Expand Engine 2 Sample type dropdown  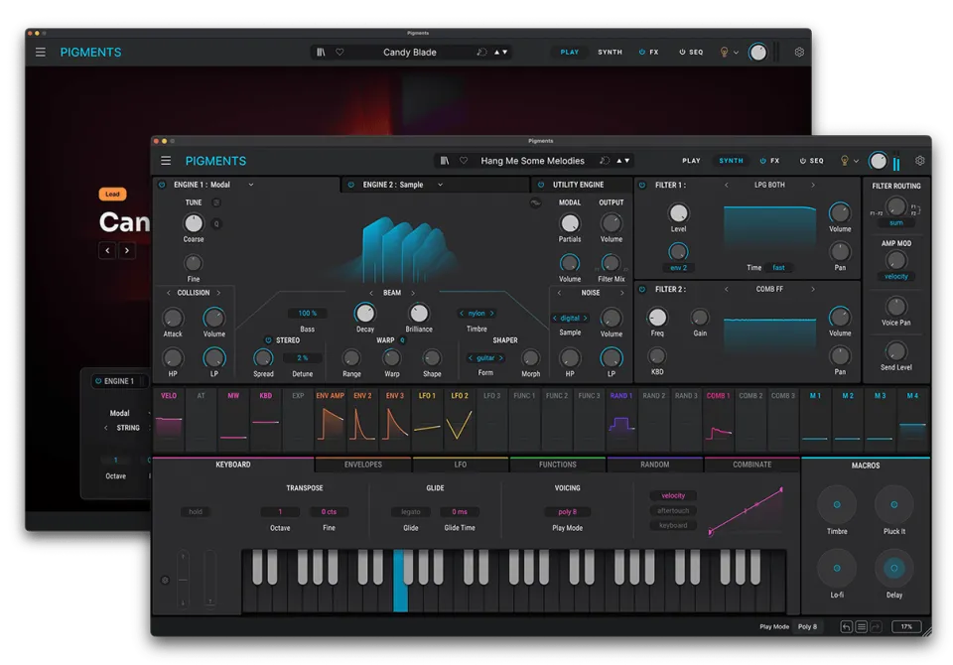pyautogui.click(x=440, y=185)
